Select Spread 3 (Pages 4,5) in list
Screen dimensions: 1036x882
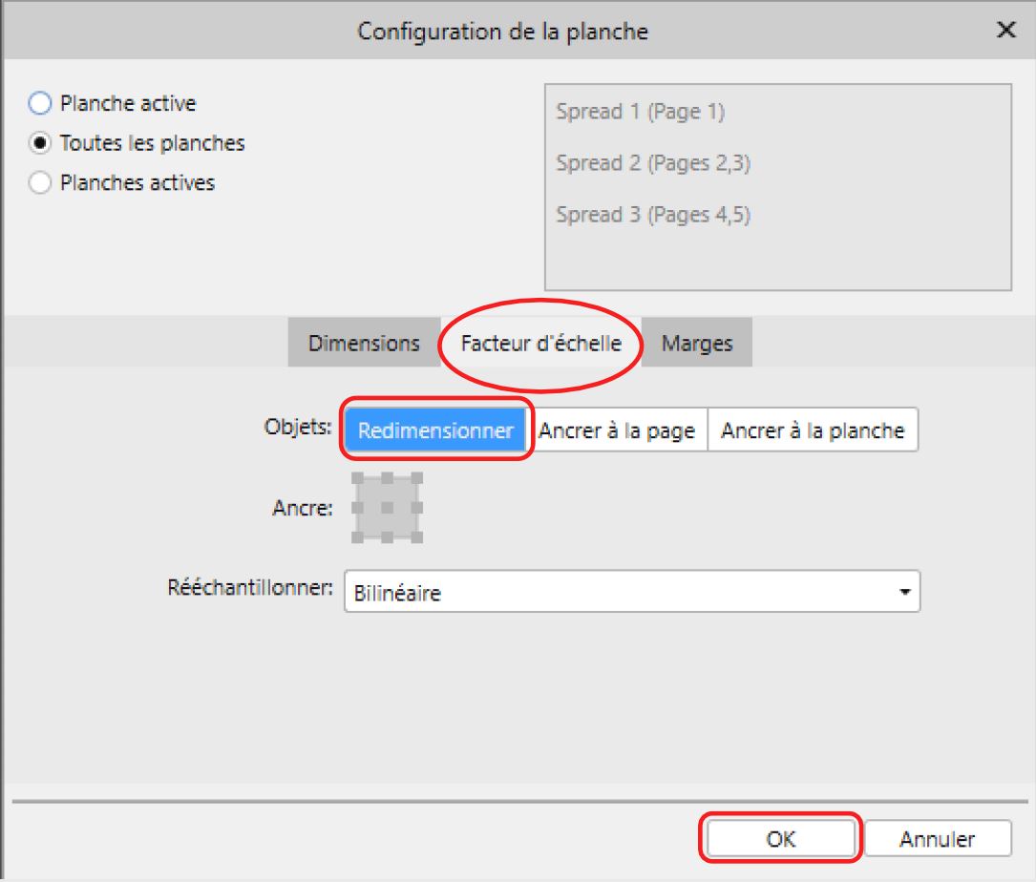tap(653, 215)
